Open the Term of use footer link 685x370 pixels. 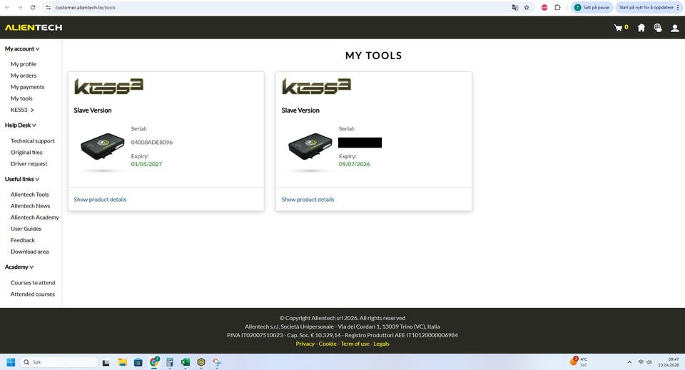pyautogui.click(x=355, y=344)
